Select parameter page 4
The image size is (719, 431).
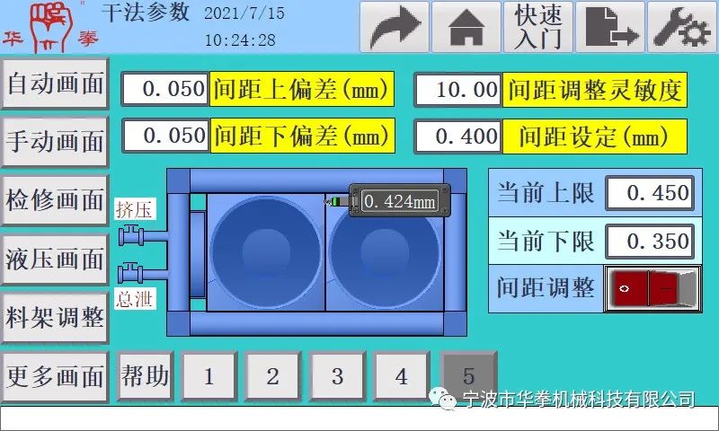402,376
